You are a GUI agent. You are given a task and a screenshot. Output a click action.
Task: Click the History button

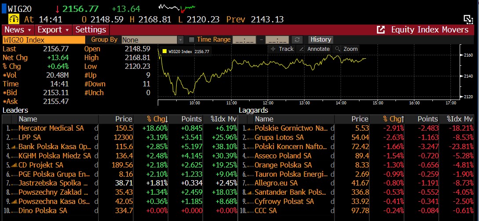pos(320,39)
